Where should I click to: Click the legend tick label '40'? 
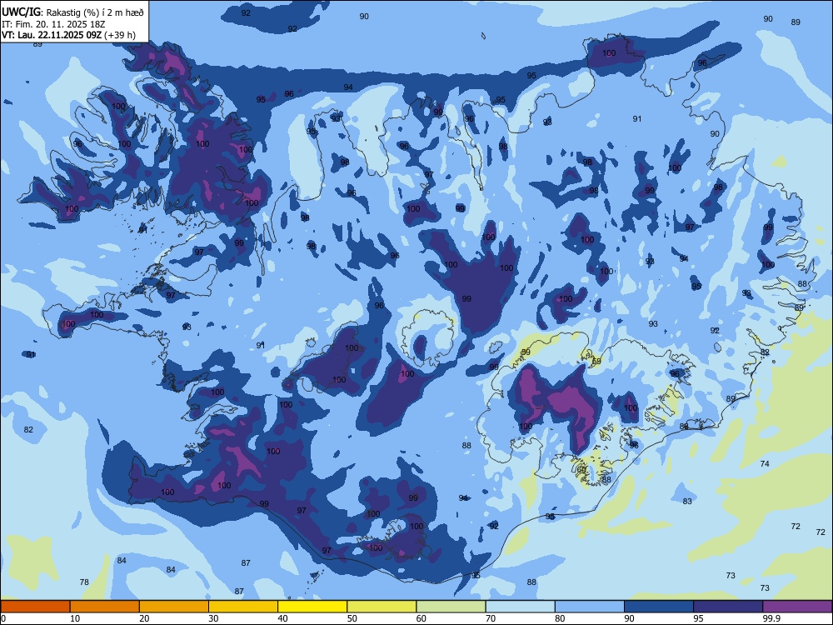tap(282, 618)
